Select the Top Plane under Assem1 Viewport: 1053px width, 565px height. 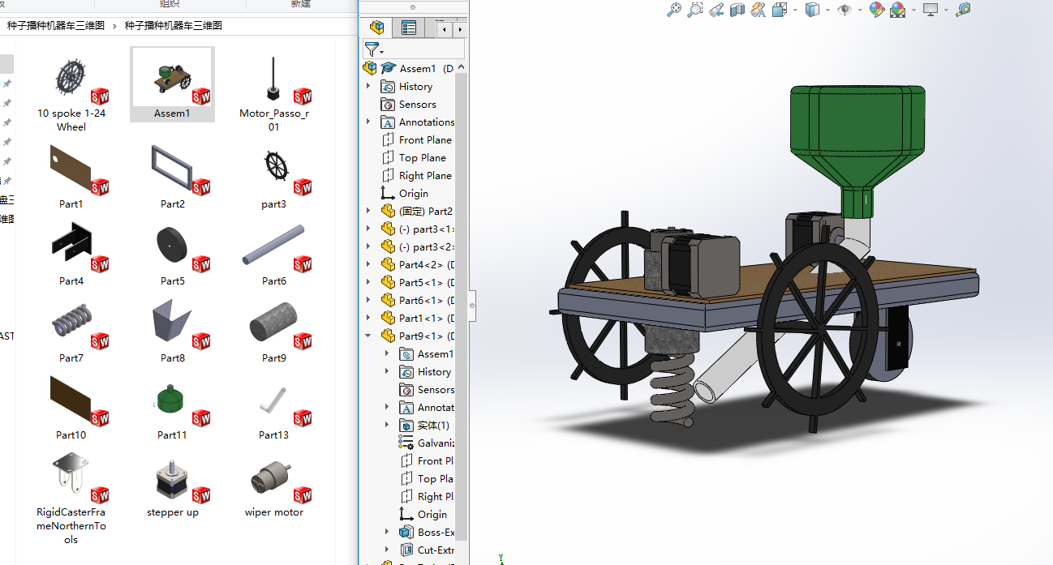422,157
